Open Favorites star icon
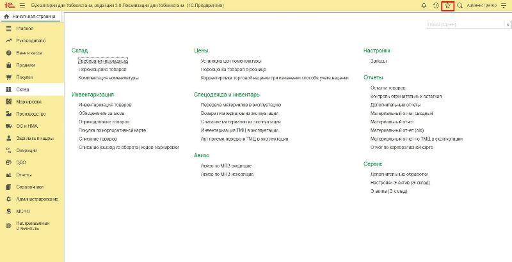512x262 pixels. pyautogui.click(x=448, y=5)
